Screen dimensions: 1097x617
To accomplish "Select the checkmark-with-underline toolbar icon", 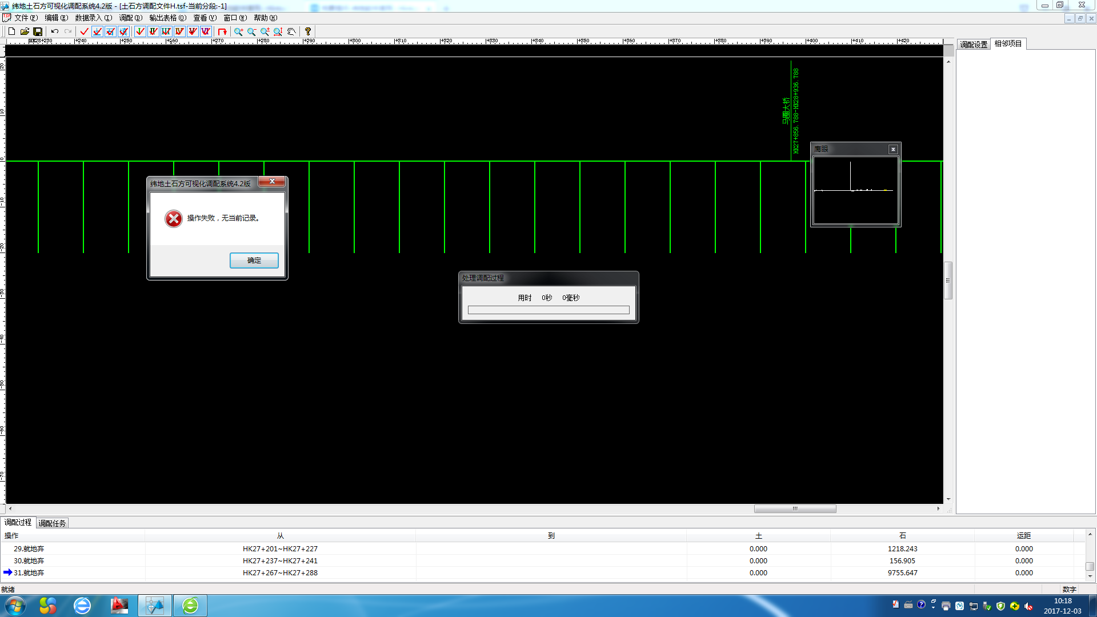I will tap(98, 31).
